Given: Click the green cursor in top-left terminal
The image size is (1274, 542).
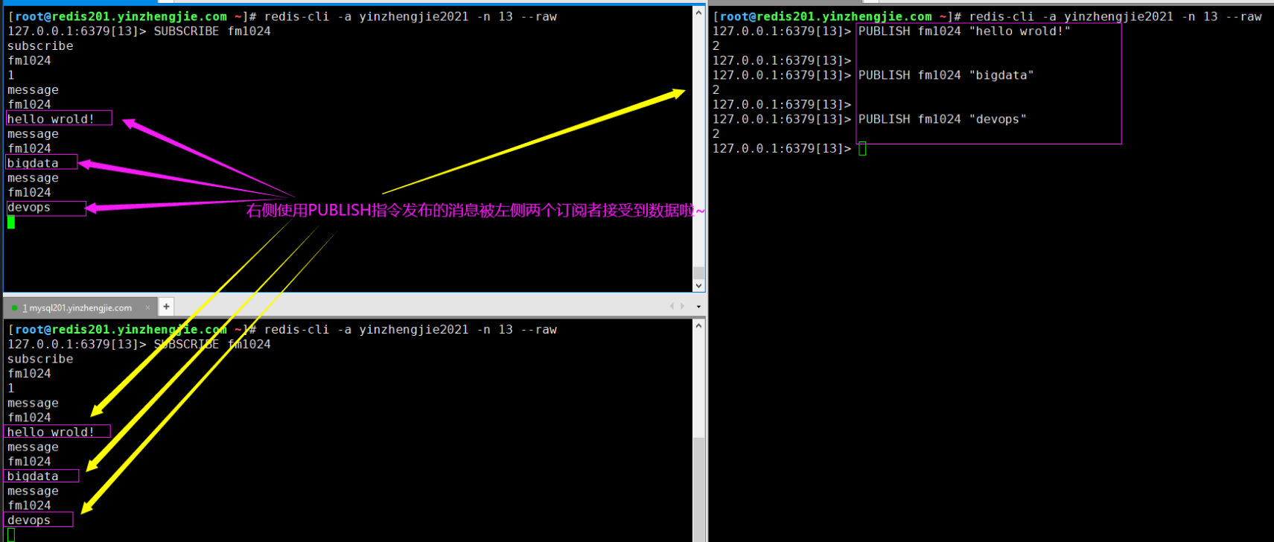Looking at the screenshot, I should coord(11,222).
